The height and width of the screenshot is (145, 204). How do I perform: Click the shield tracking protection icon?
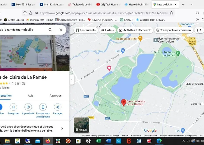[25, 13]
